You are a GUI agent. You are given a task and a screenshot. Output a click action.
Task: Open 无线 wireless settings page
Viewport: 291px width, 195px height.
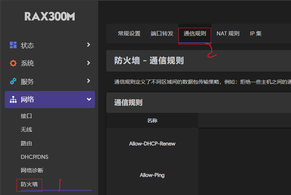tap(26, 130)
